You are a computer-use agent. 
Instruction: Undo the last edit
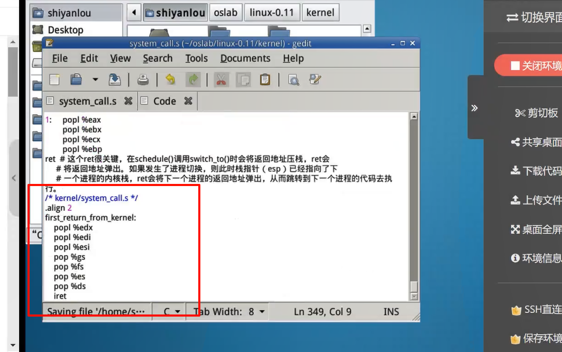click(x=170, y=80)
